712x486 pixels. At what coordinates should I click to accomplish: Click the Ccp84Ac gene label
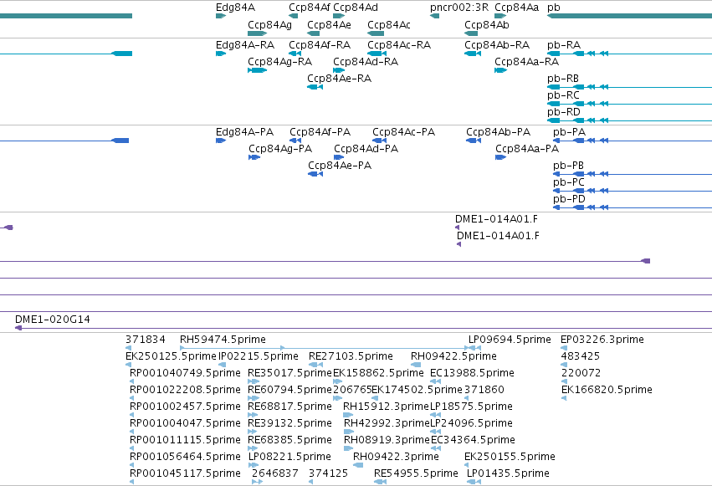[389, 24]
